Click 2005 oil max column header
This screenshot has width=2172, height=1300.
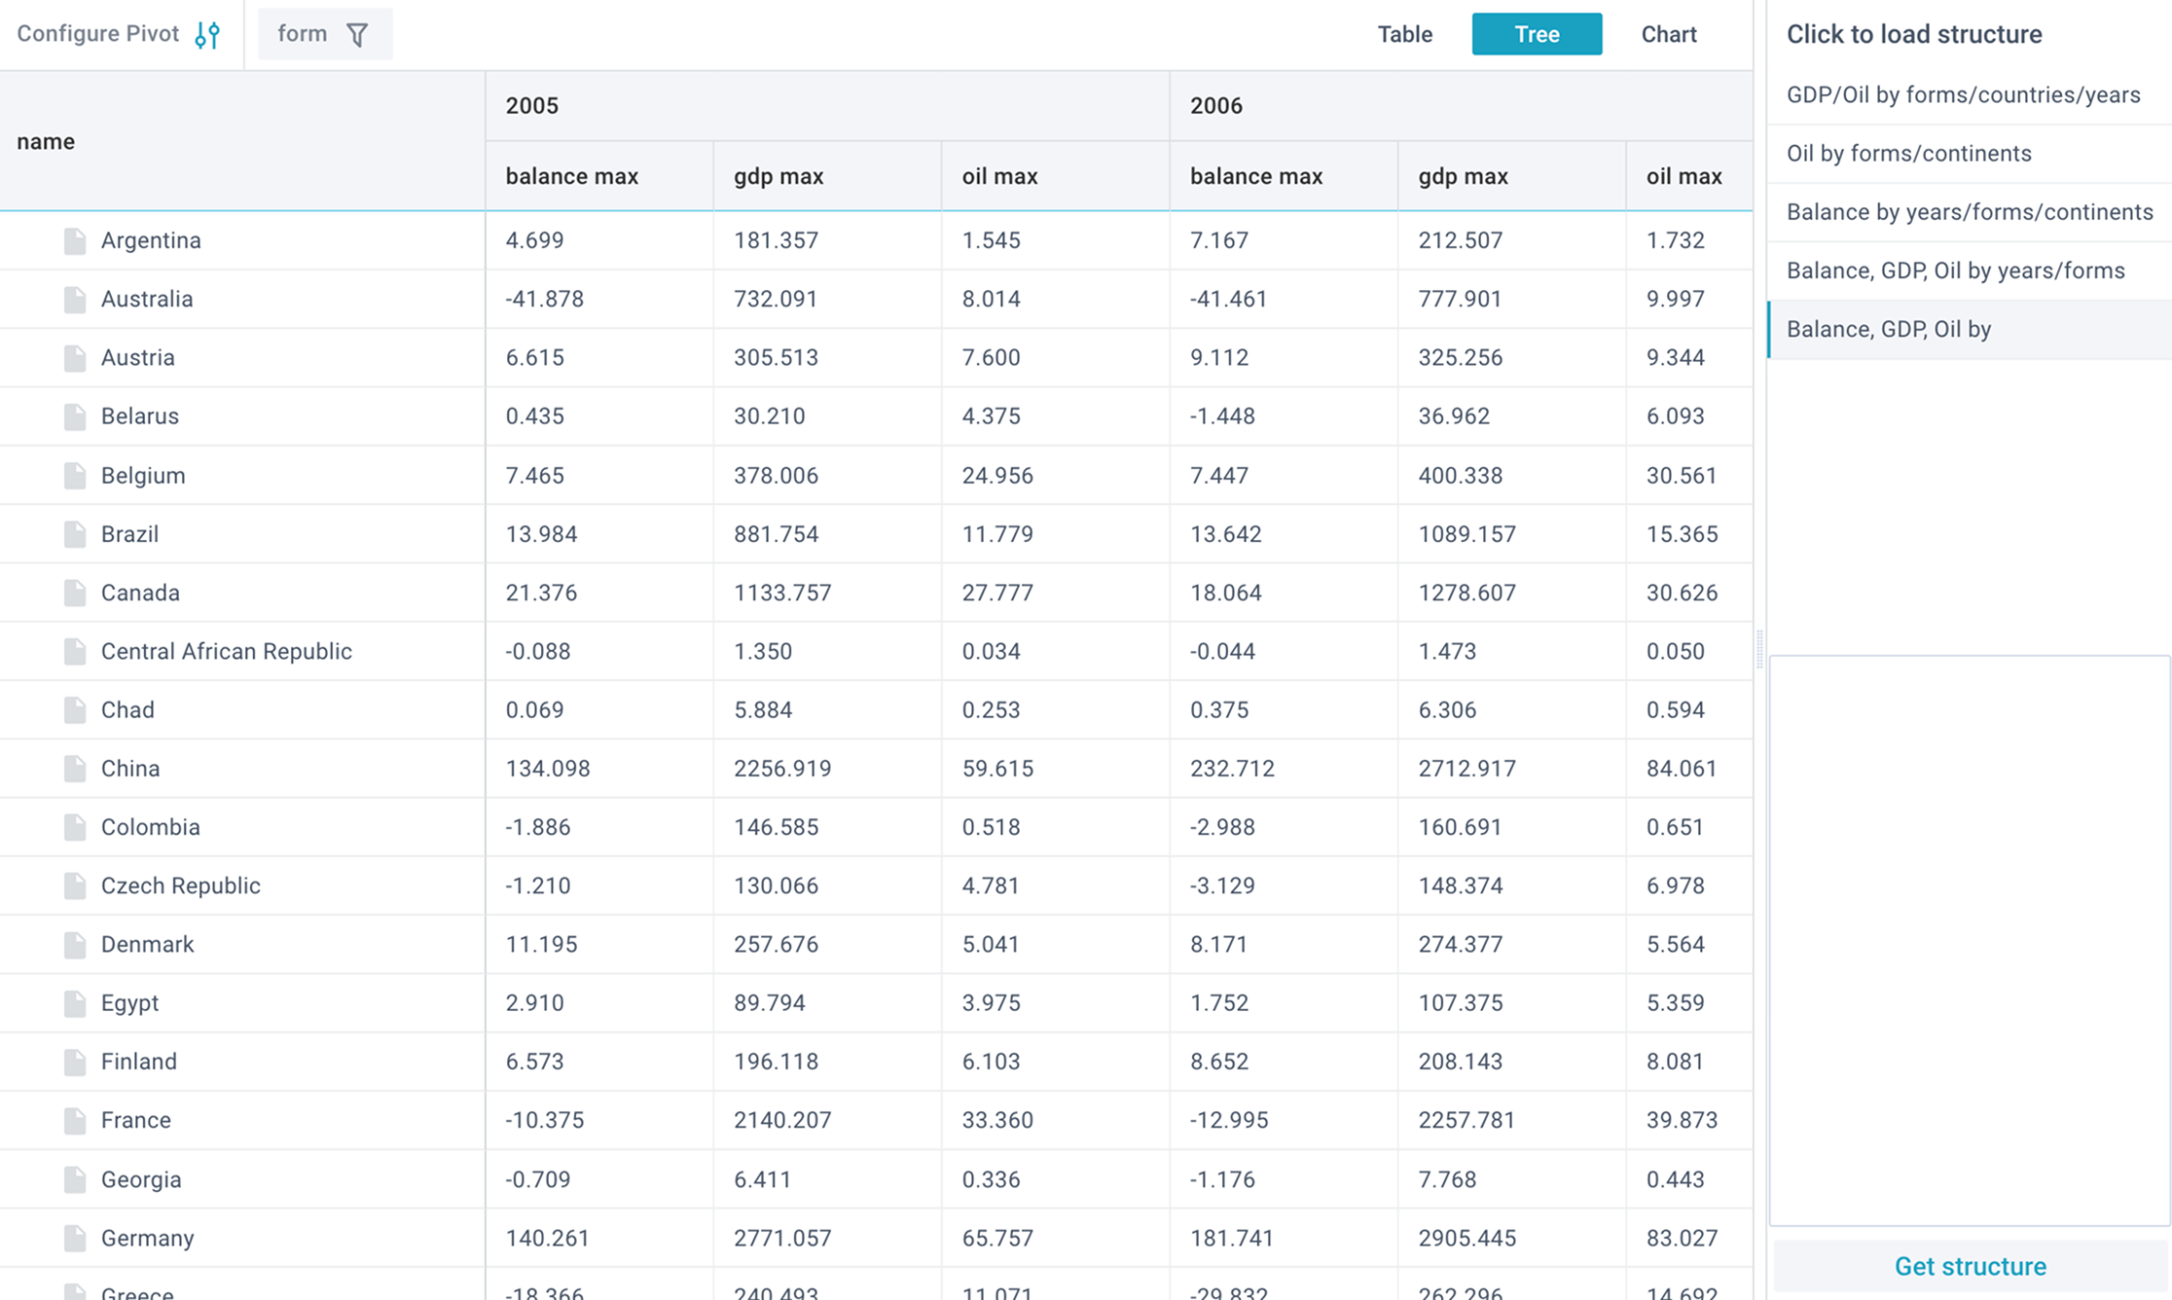(1056, 176)
